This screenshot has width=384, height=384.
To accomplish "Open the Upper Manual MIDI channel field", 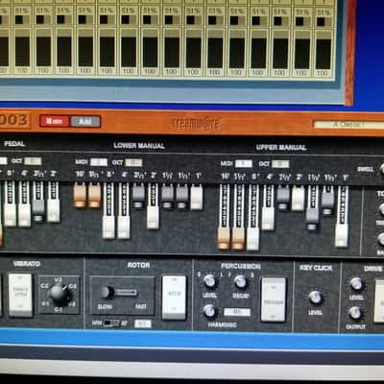I will [244, 164].
